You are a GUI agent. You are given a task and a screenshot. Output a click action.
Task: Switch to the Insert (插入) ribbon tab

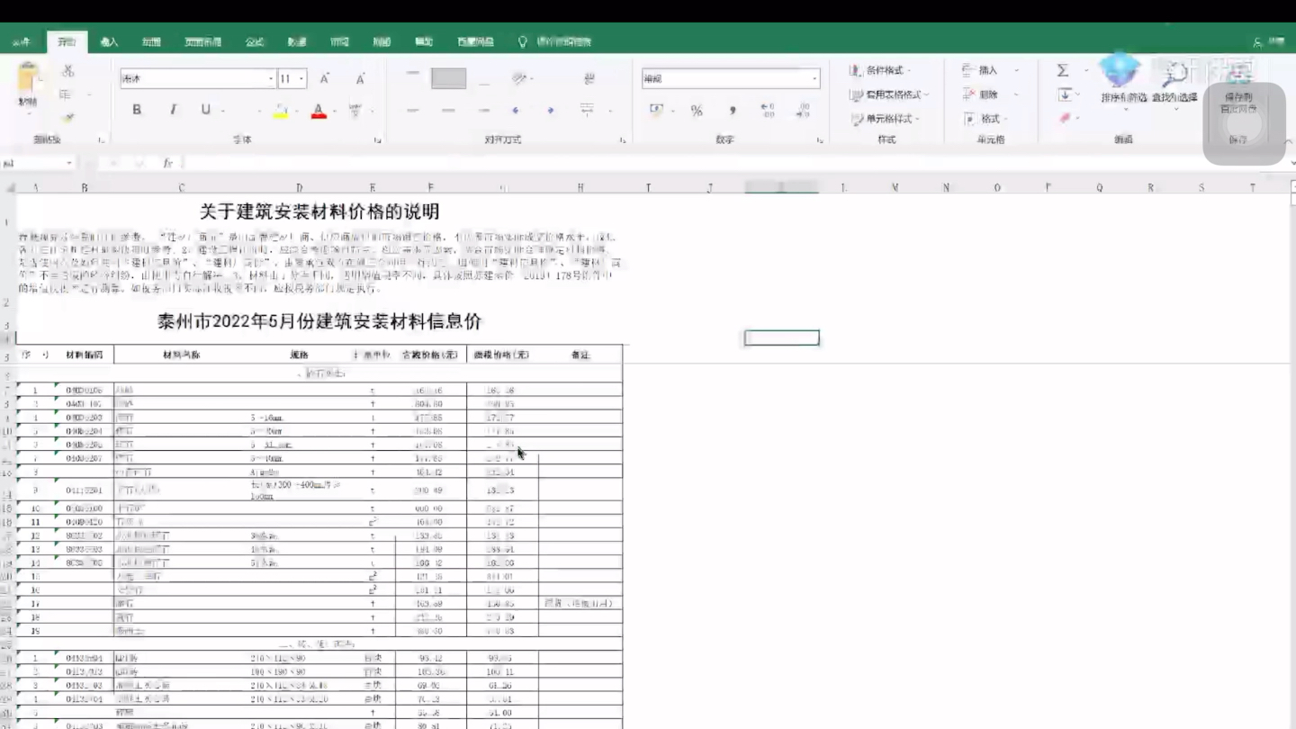(x=109, y=42)
